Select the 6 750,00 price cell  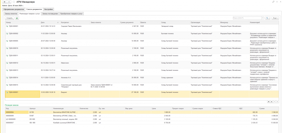(161, 123)
